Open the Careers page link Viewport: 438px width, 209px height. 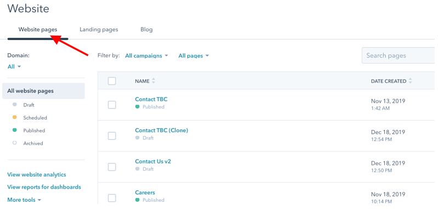coord(145,193)
